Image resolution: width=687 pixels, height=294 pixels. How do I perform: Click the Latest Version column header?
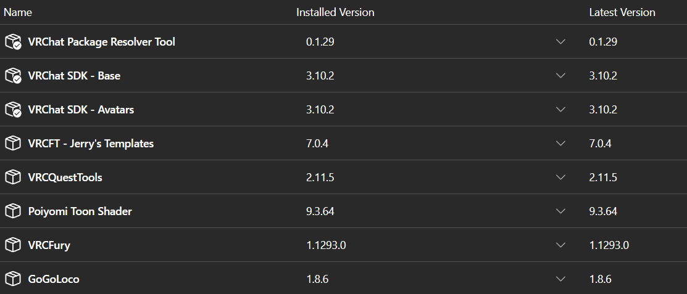622,12
